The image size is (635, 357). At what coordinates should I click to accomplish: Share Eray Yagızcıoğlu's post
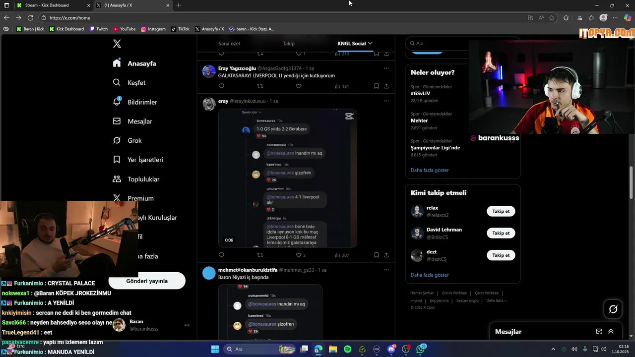point(386,86)
